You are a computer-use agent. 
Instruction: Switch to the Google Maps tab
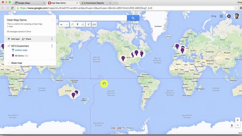click(29, 3)
